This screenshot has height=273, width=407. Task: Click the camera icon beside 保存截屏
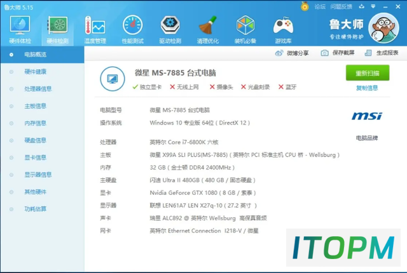[x=324, y=53]
